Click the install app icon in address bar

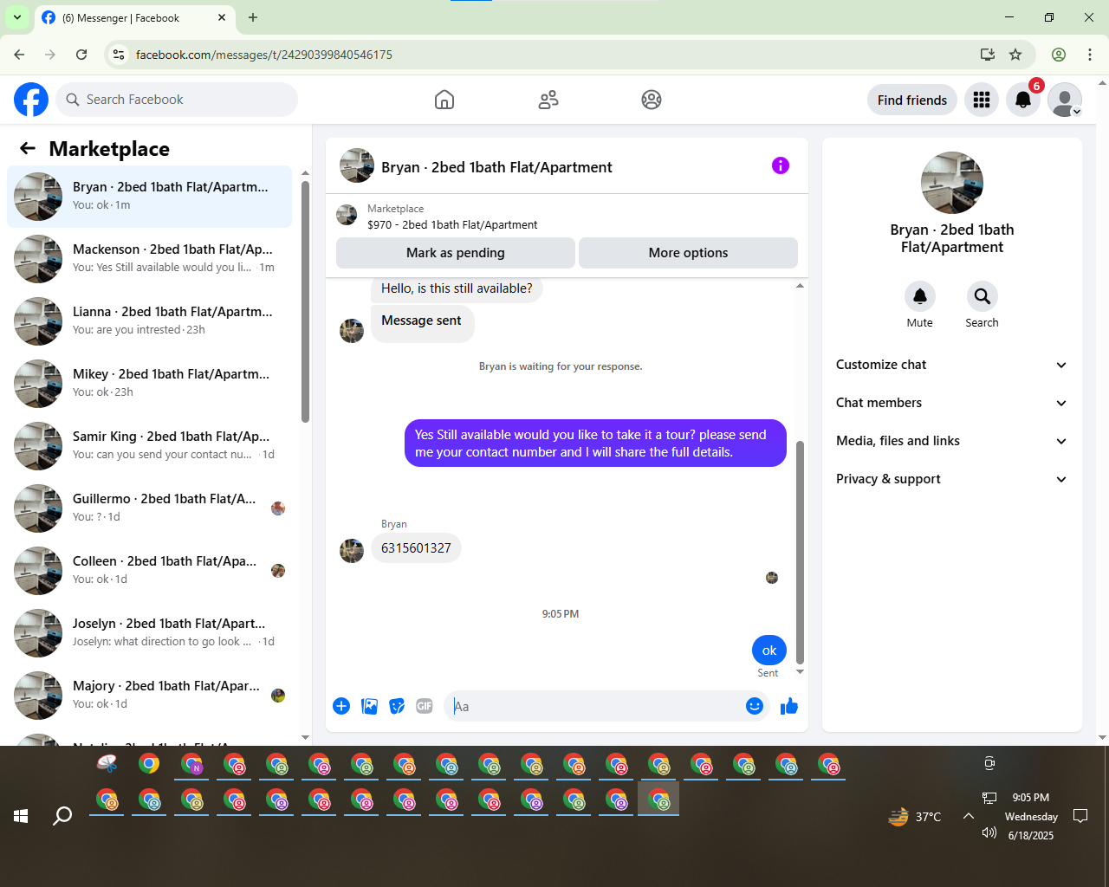[x=987, y=55]
